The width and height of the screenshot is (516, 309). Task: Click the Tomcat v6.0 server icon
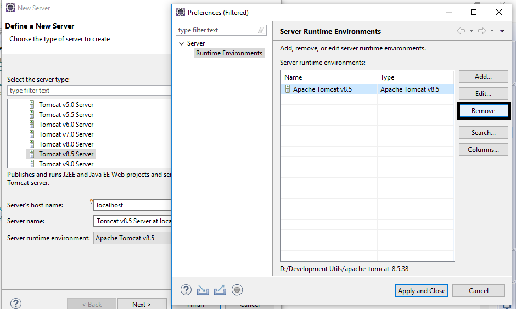[32, 125]
